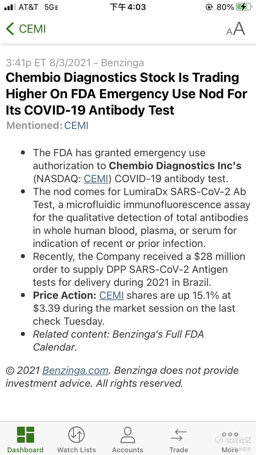Tap Benzinga's Full FDA Calendar text
The image size is (256, 455).
tap(118, 341)
